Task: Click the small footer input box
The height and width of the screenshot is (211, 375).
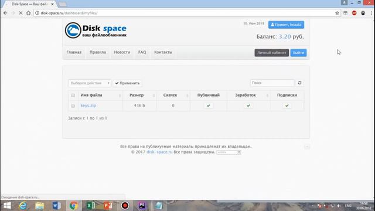Action: pyautogui.click(x=229, y=152)
